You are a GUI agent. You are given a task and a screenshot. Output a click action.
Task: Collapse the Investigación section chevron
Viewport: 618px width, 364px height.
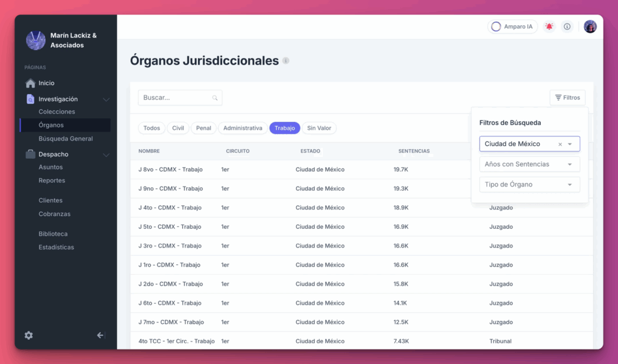coord(106,98)
